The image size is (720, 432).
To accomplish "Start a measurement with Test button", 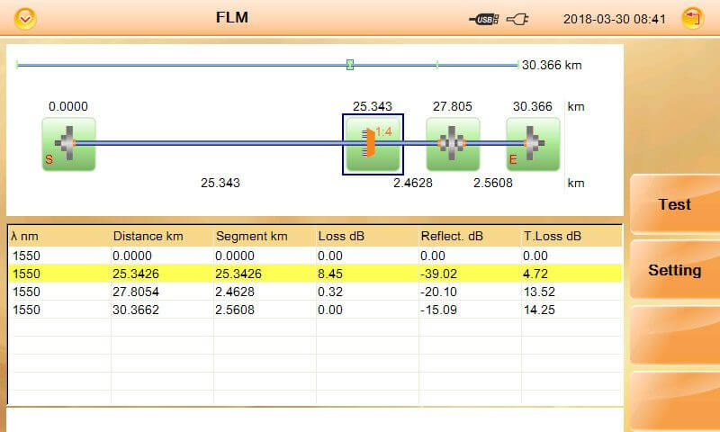I will (675, 204).
